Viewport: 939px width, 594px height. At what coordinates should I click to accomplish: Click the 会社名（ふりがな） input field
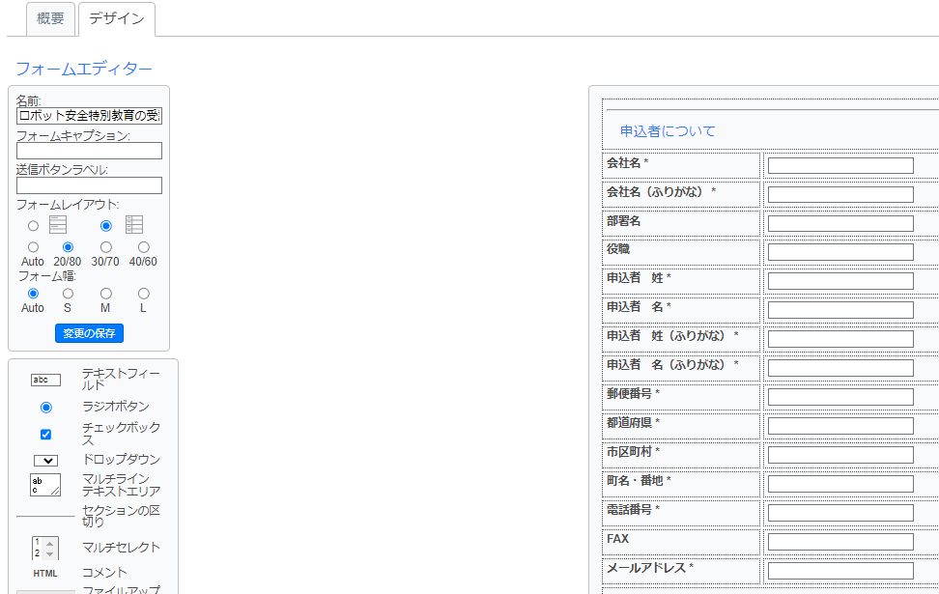[x=840, y=194]
